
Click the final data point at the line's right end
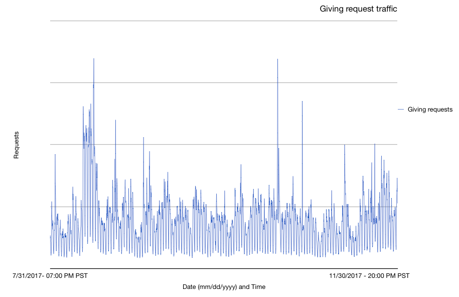click(x=397, y=203)
